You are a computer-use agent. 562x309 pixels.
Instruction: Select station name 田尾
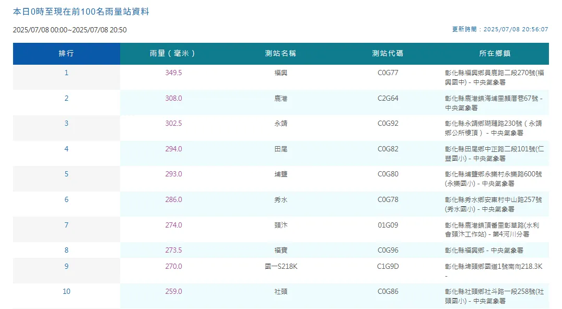280,149
